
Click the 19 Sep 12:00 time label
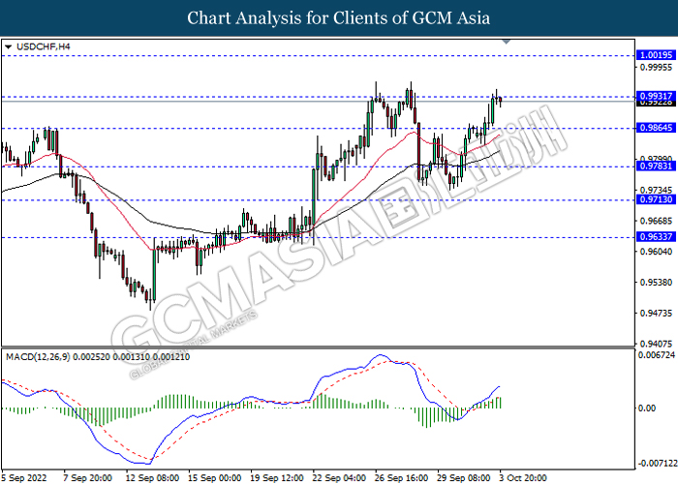point(277,478)
